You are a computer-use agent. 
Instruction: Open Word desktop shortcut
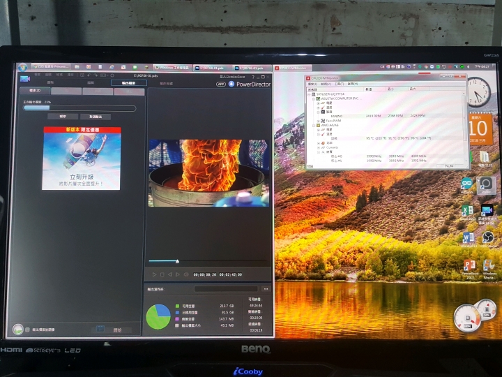[x=468, y=238]
